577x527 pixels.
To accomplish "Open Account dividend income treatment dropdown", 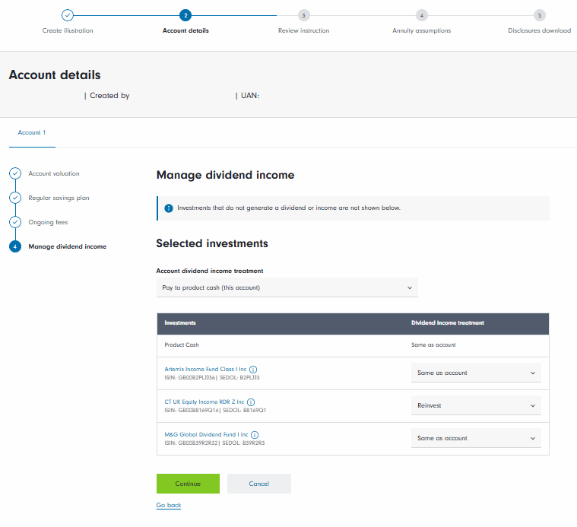I will (287, 287).
